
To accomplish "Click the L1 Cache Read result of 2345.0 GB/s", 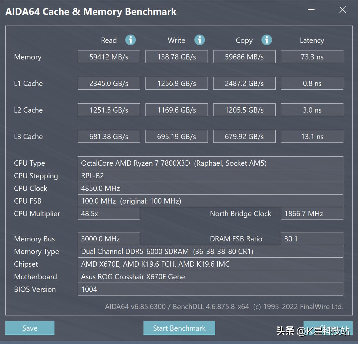I will pos(109,83).
